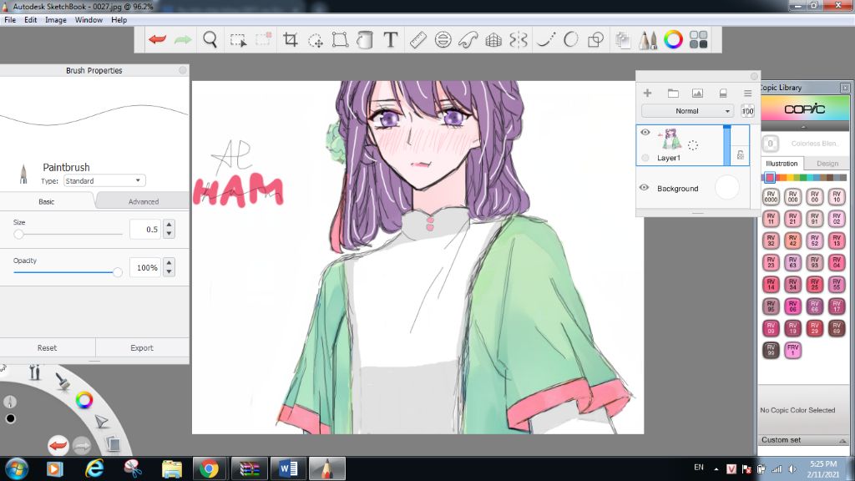Open the Help menu

(119, 20)
